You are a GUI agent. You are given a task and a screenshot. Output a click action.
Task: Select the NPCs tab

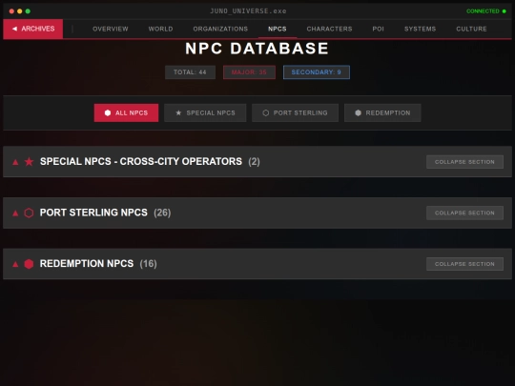coord(278,29)
